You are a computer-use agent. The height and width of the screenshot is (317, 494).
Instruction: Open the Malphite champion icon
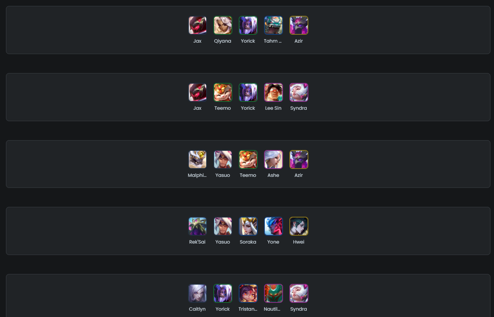(197, 159)
